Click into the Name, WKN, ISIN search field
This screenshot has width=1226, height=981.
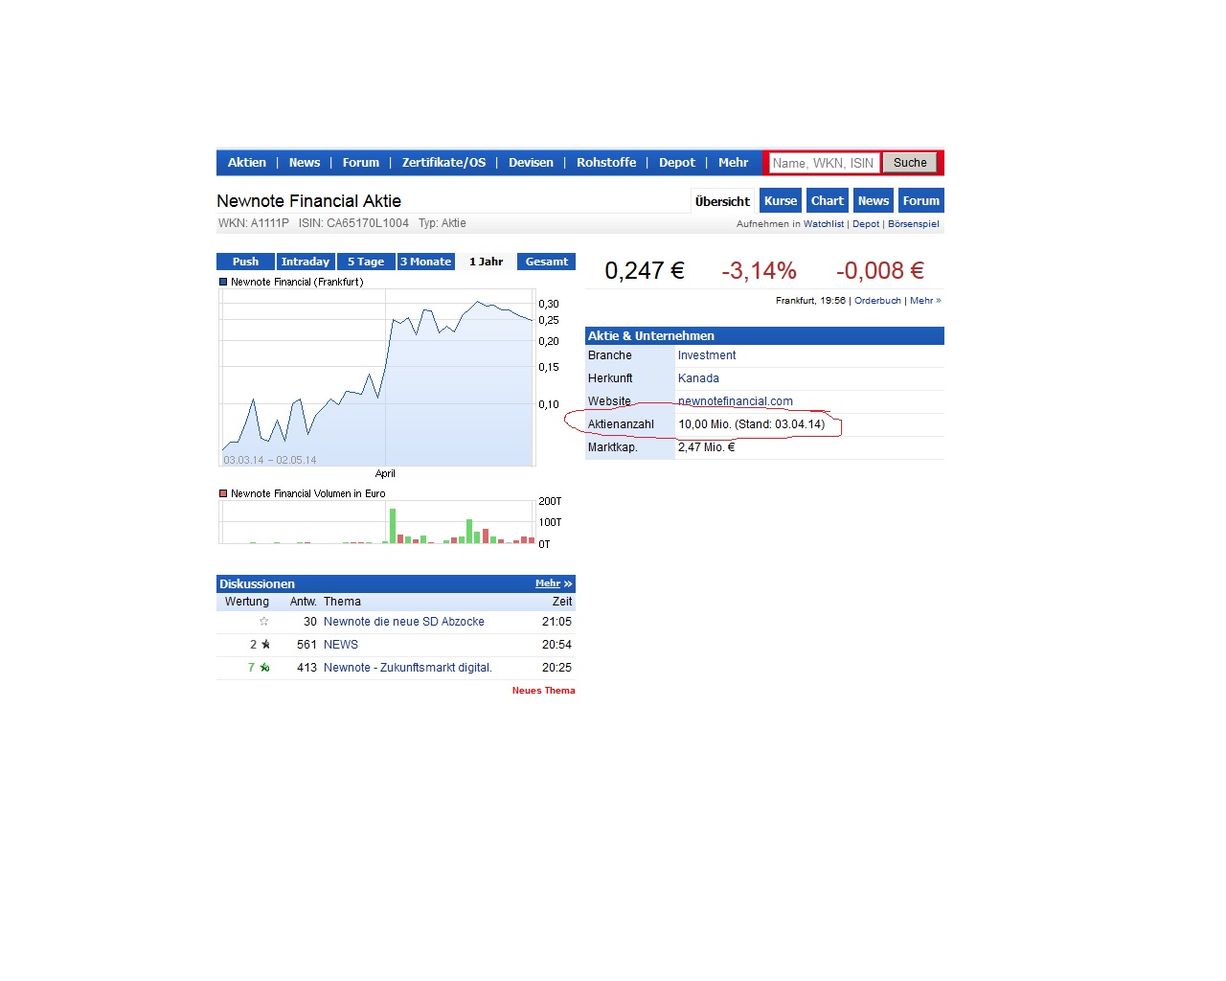tap(823, 163)
